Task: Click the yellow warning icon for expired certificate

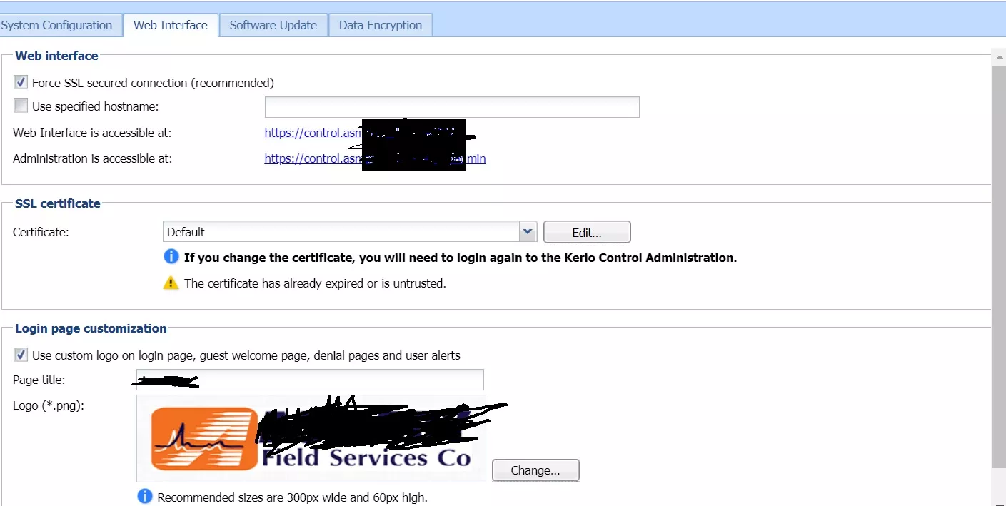Action: (x=171, y=283)
